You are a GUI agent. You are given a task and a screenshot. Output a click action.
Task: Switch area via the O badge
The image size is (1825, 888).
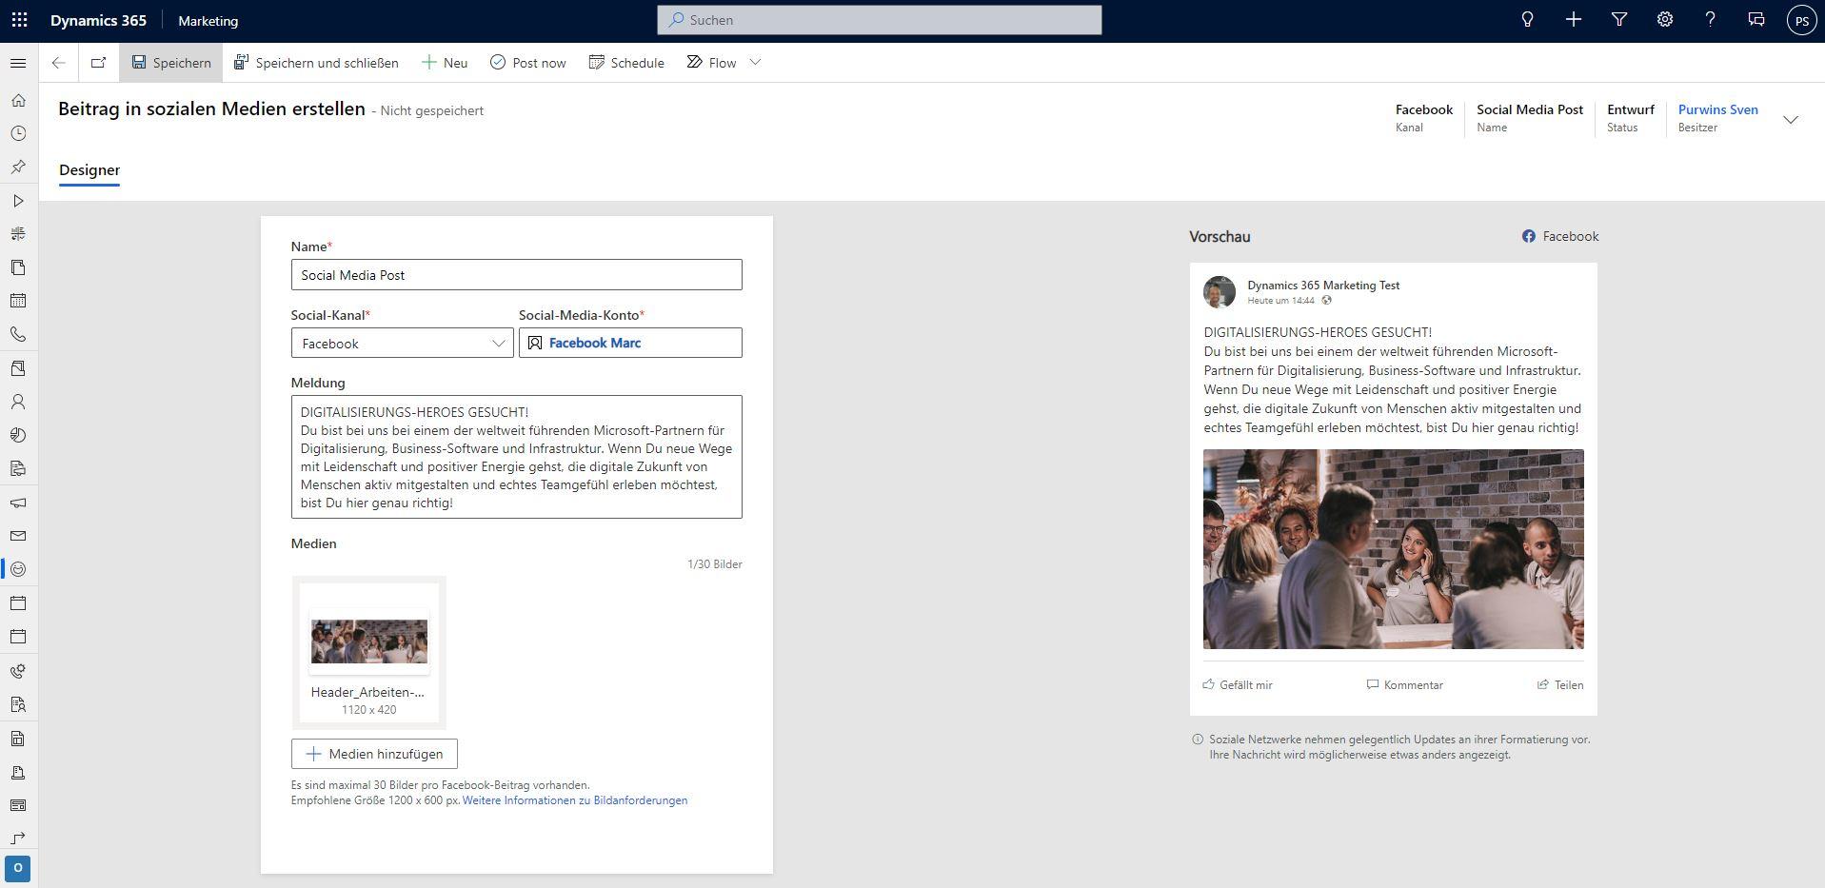[x=18, y=868]
